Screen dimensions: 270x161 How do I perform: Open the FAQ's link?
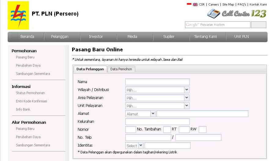(242, 5)
